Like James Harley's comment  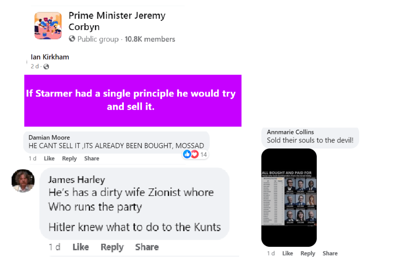click(x=81, y=247)
